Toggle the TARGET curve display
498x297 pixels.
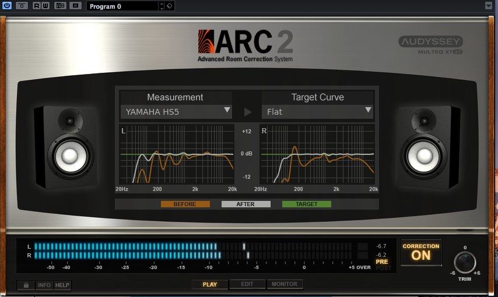coord(307,204)
